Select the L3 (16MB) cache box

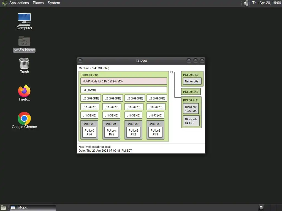point(124,90)
